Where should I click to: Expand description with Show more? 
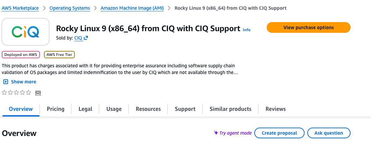click(23, 82)
